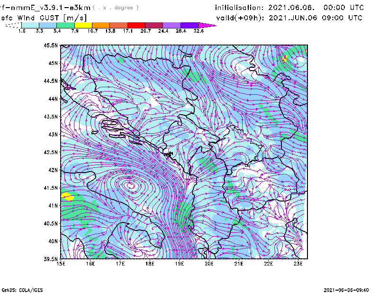Click the 19E longitude label
This screenshot has height=293, width=379.
coord(180,264)
